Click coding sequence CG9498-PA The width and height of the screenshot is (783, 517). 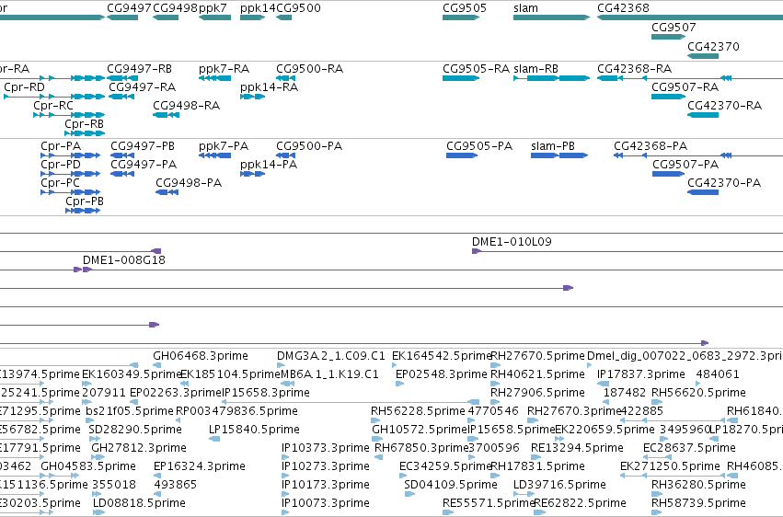(189, 183)
